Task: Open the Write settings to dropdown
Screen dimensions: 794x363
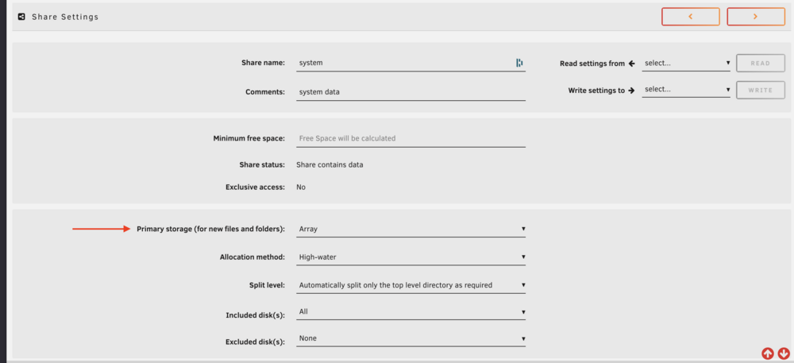Action: [686, 89]
